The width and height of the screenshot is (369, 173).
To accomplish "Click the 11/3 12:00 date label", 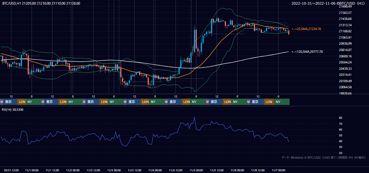I will click(x=135, y=170).
